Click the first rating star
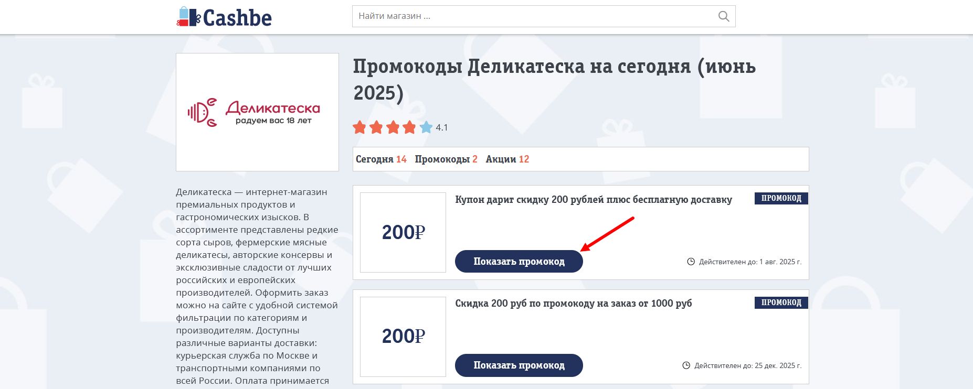This screenshot has height=389, width=973. pyautogui.click(x=359, y=127)
